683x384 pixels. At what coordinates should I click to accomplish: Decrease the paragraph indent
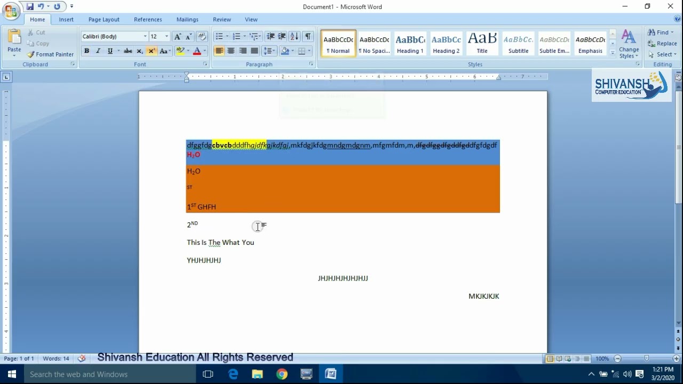point(271,36)
